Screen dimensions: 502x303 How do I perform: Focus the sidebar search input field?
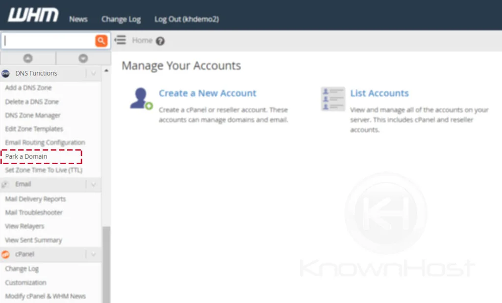(x=48, y=41)
